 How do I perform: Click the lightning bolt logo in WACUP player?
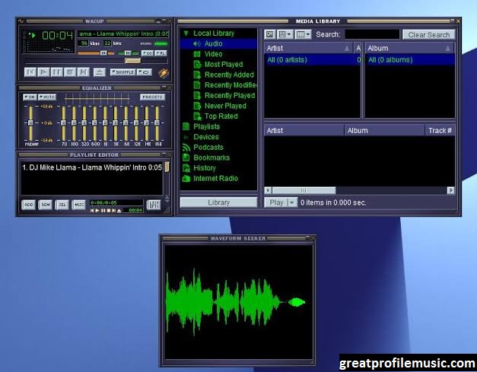pos(164,73)
